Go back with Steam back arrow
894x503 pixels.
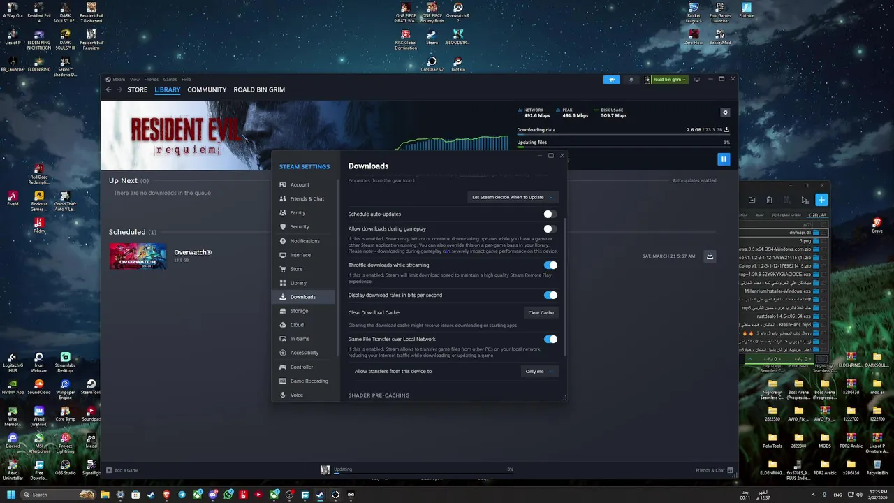pos(108,89)
